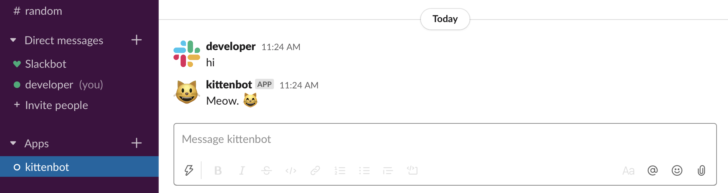Screen dimensions: 728x193
Task: Attach a file with the paperclip
Action: tap(701, 171)
